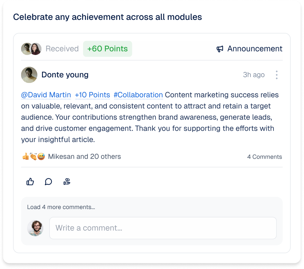Click the "+10 Points" link

[92, 95]
